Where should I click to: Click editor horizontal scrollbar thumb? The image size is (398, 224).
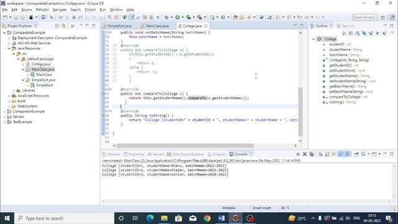click(x=185, y=146)
